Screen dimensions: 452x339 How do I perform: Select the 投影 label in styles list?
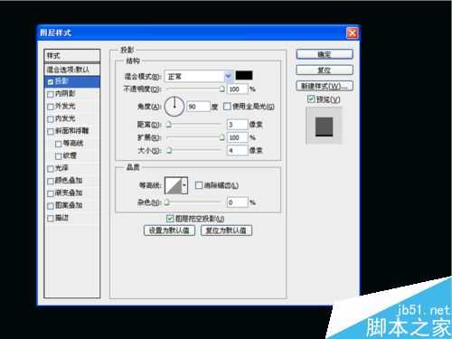click(x=61, y=81)
